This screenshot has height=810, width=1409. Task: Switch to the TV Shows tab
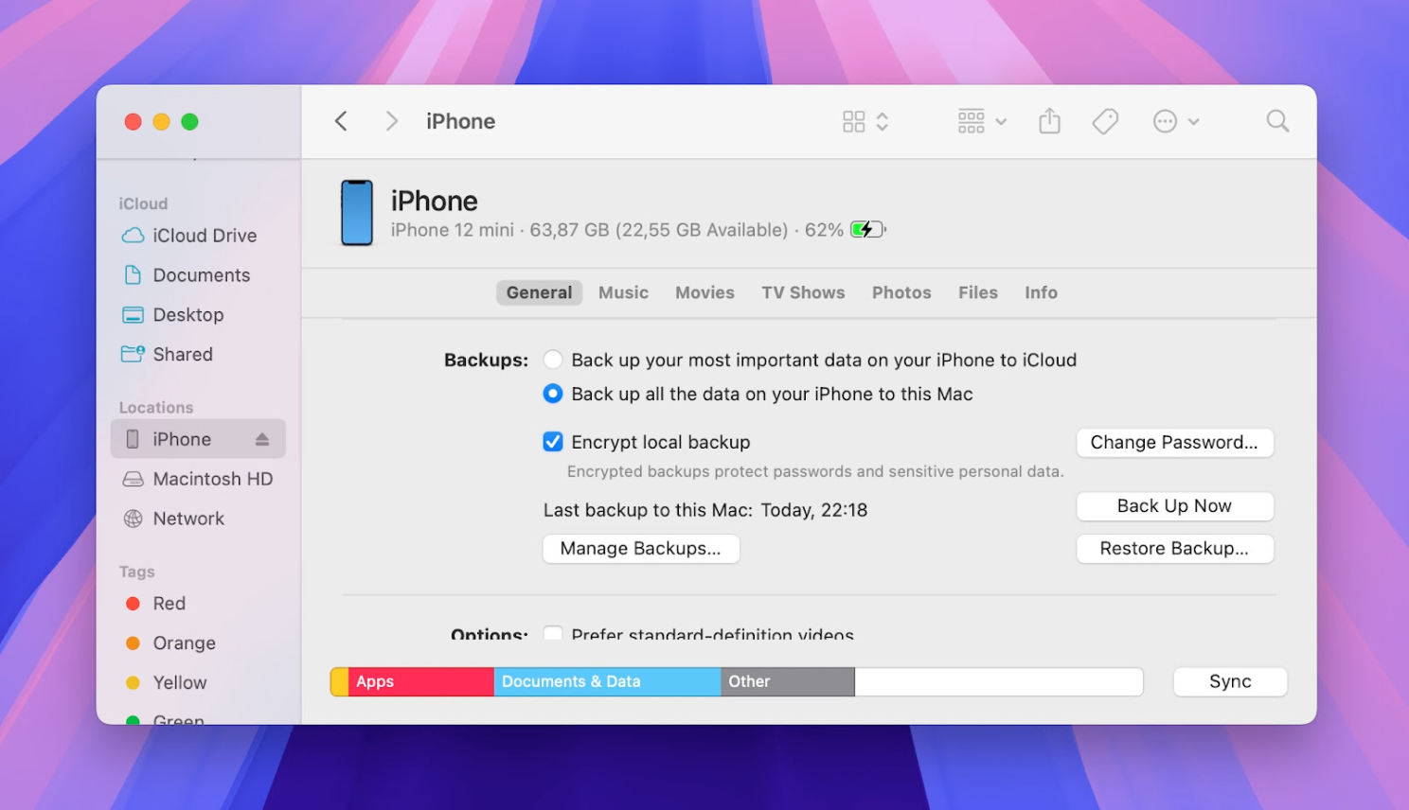point(803,292)
